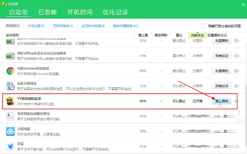Click the 设置启动方式 column header
Screen dimensions: 247x154
(x=217, y=35)
